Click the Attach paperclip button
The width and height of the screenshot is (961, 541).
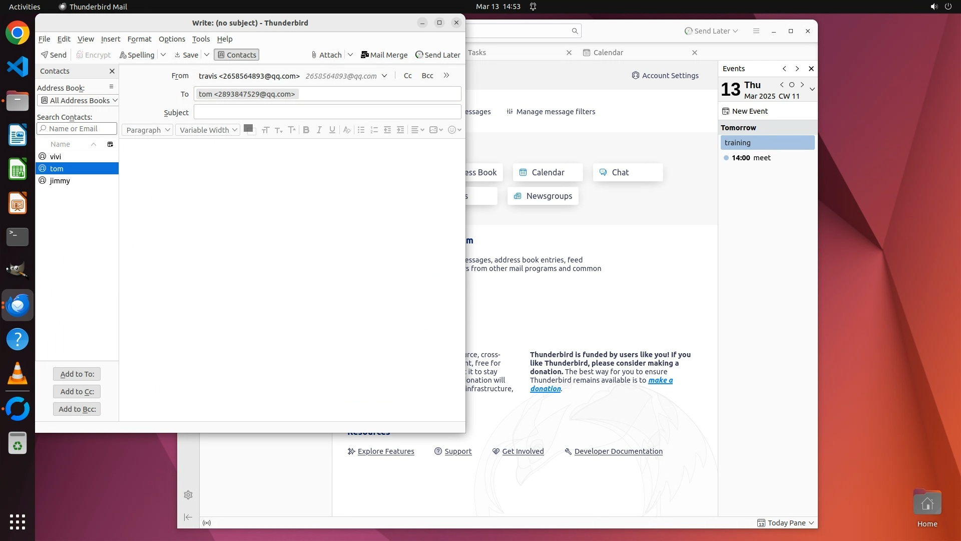pos(326,55)
